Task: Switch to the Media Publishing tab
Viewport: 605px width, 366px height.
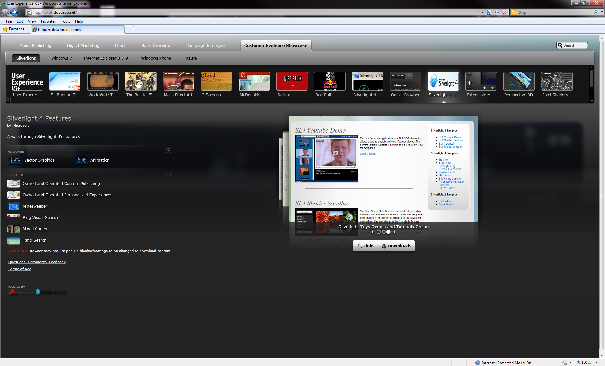Action: (x=35, y=45)
